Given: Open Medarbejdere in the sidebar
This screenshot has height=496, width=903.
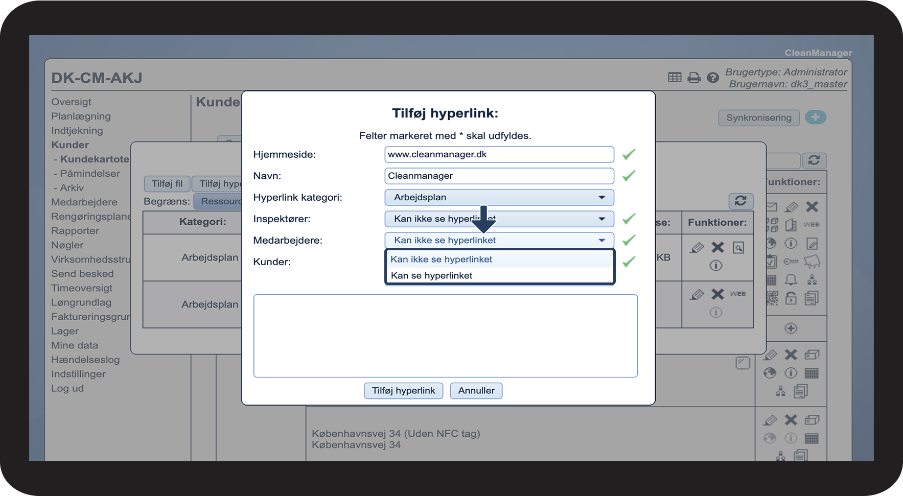Looking at the screenshot, I should 84,202.
